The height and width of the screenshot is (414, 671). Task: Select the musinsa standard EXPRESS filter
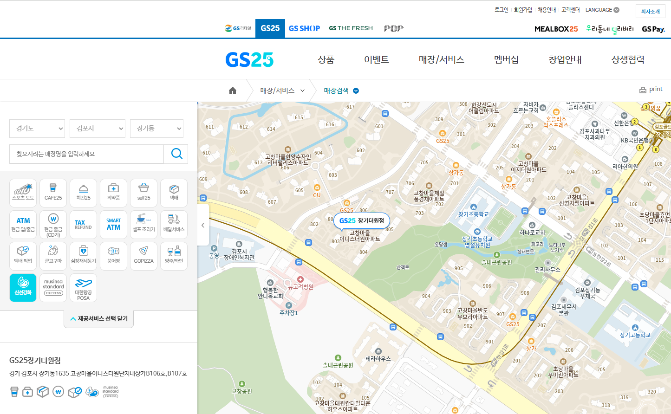tap(53, 288)
